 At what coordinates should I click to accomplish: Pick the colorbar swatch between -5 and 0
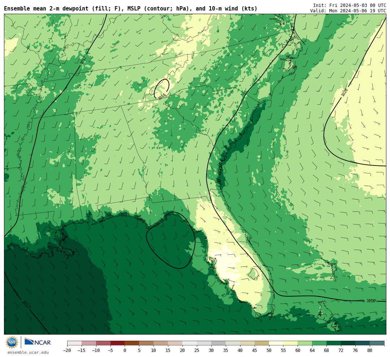point(118,343)
